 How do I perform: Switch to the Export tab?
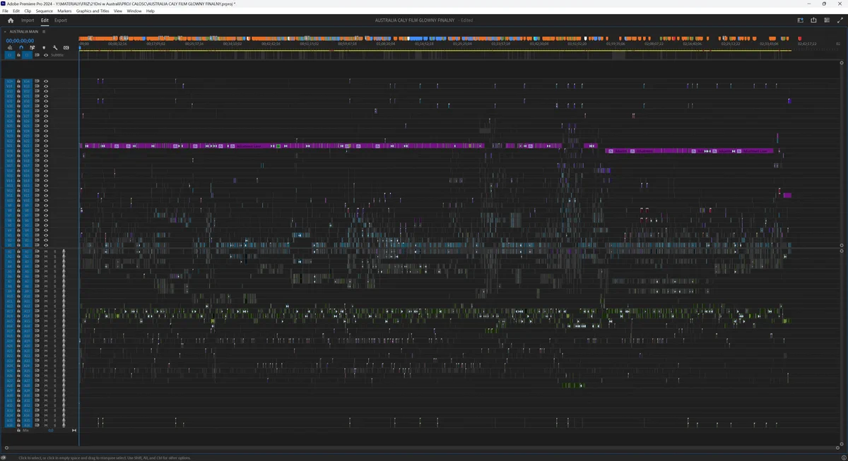(x=61, y=20)
